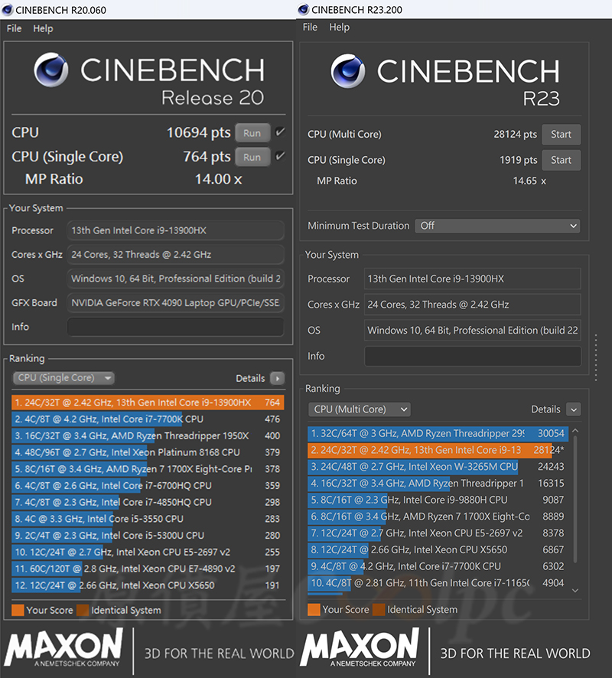Select the Intel Core i7-7700K row scoring 476
The image size is (612, 678).
pos(148,419)
